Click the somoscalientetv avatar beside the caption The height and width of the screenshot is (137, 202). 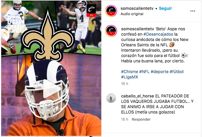click(x=111, y=31)
